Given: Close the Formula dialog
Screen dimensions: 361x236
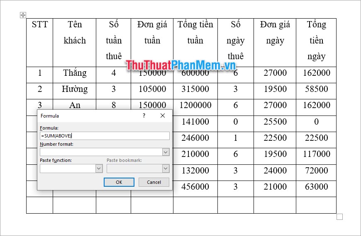Looking at the screenshot, I should coord(163,116).
